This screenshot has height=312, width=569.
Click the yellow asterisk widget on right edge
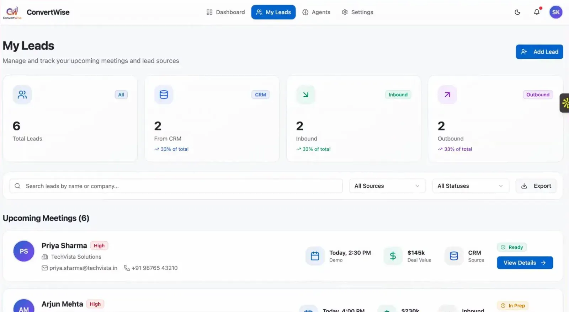pos(565,103)
